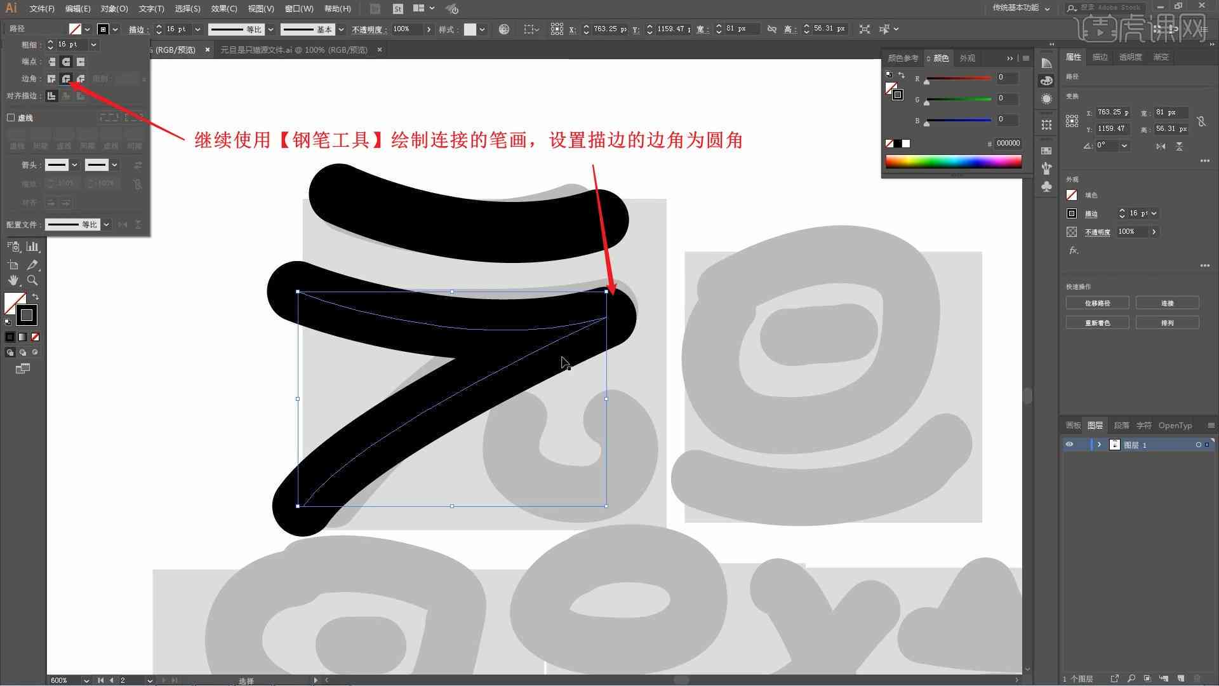Click the solid Color mode button in toolbox
This screenshot has height=686, width=1219.
pyautogui.click(x=10, y=337)
